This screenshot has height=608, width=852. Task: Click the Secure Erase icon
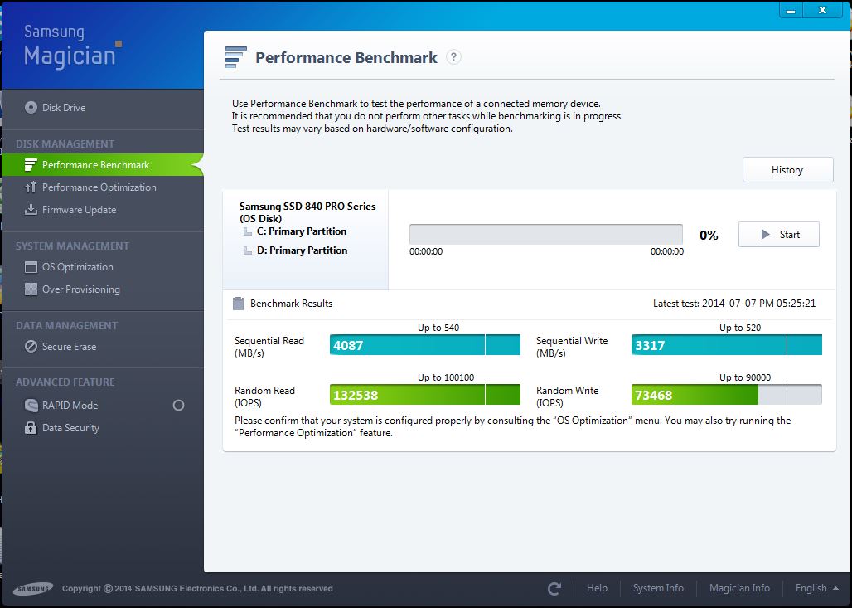[x=31, y=347]
